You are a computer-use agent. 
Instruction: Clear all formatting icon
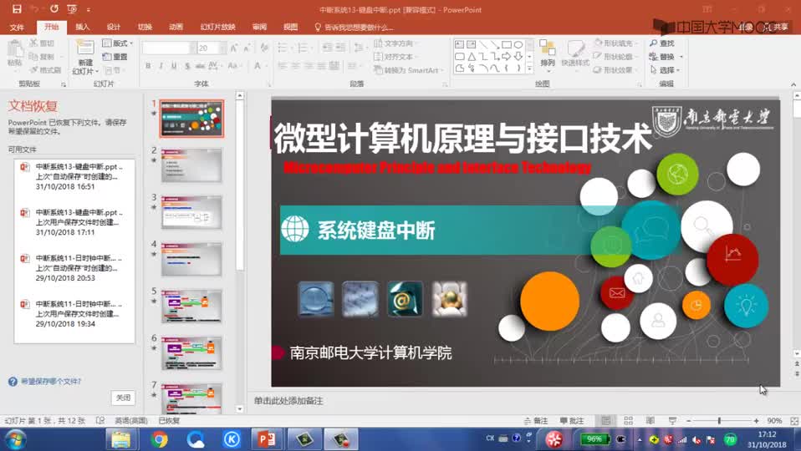[264, 48]
